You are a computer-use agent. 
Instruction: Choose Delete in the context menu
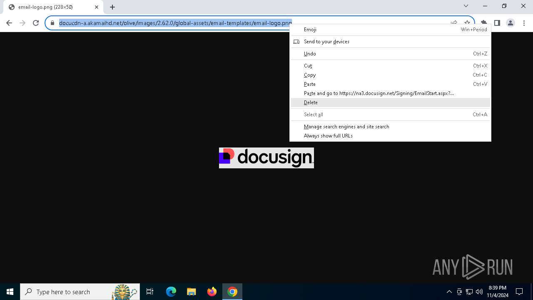tap(390, 102)
